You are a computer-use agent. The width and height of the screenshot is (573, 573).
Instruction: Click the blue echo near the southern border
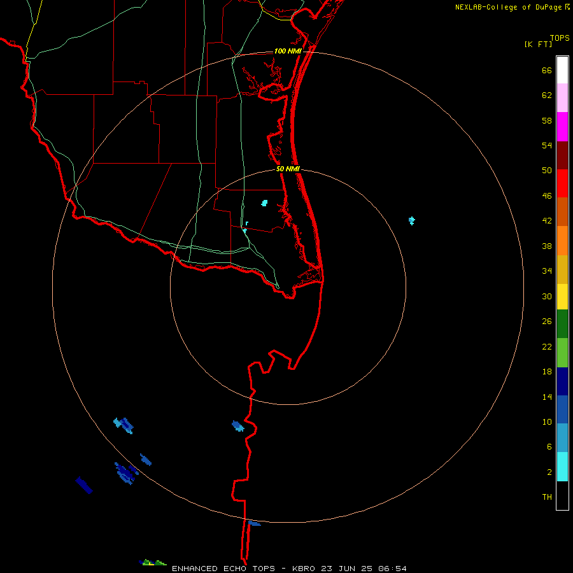pyautogui.click(x=238, y=426)
